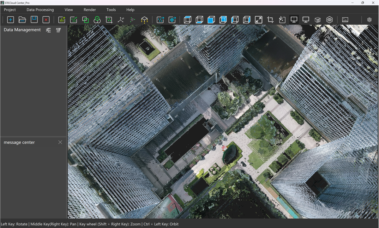Open the Render menu
This screenshot has width=379, height=228.
[x=90, y=10]
